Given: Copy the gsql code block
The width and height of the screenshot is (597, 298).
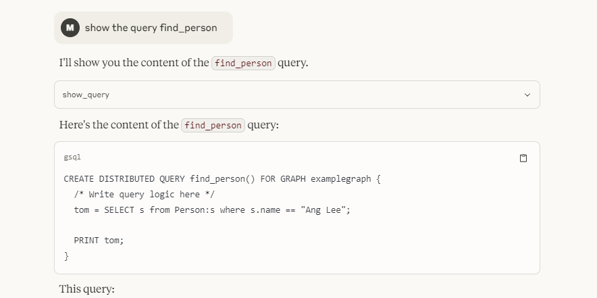Looking at the screenshot, I should point(523,158).
